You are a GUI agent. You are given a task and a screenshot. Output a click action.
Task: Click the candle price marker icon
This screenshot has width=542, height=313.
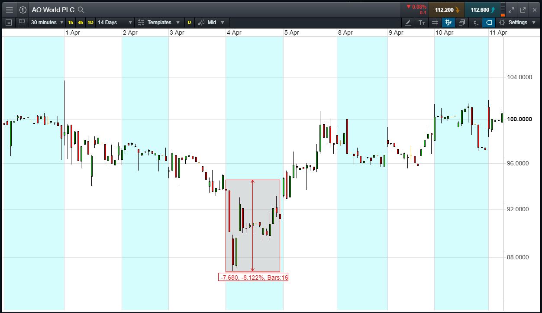click(476, 23)
